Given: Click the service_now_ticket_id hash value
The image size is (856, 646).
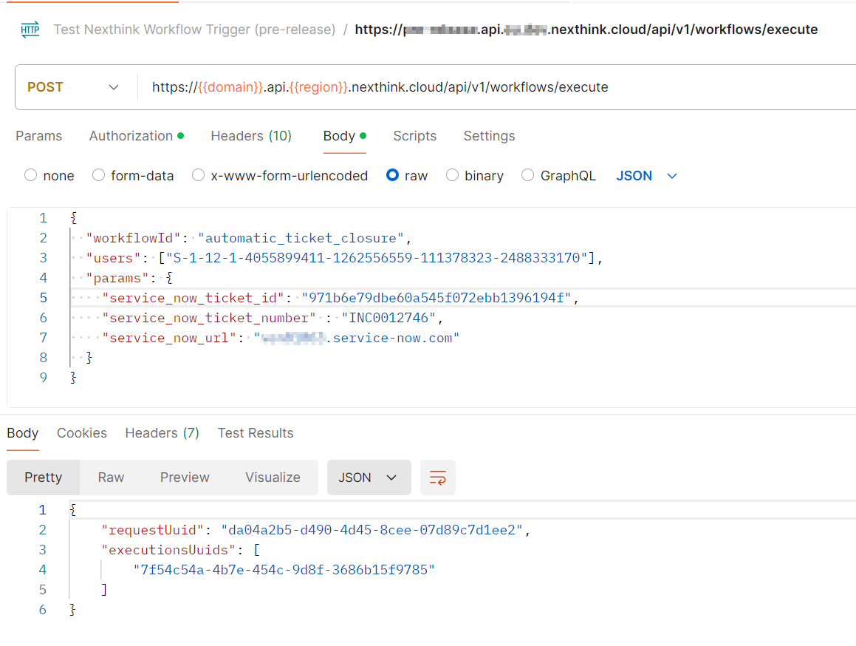Looking at the screenshot, I should [436, 298].
